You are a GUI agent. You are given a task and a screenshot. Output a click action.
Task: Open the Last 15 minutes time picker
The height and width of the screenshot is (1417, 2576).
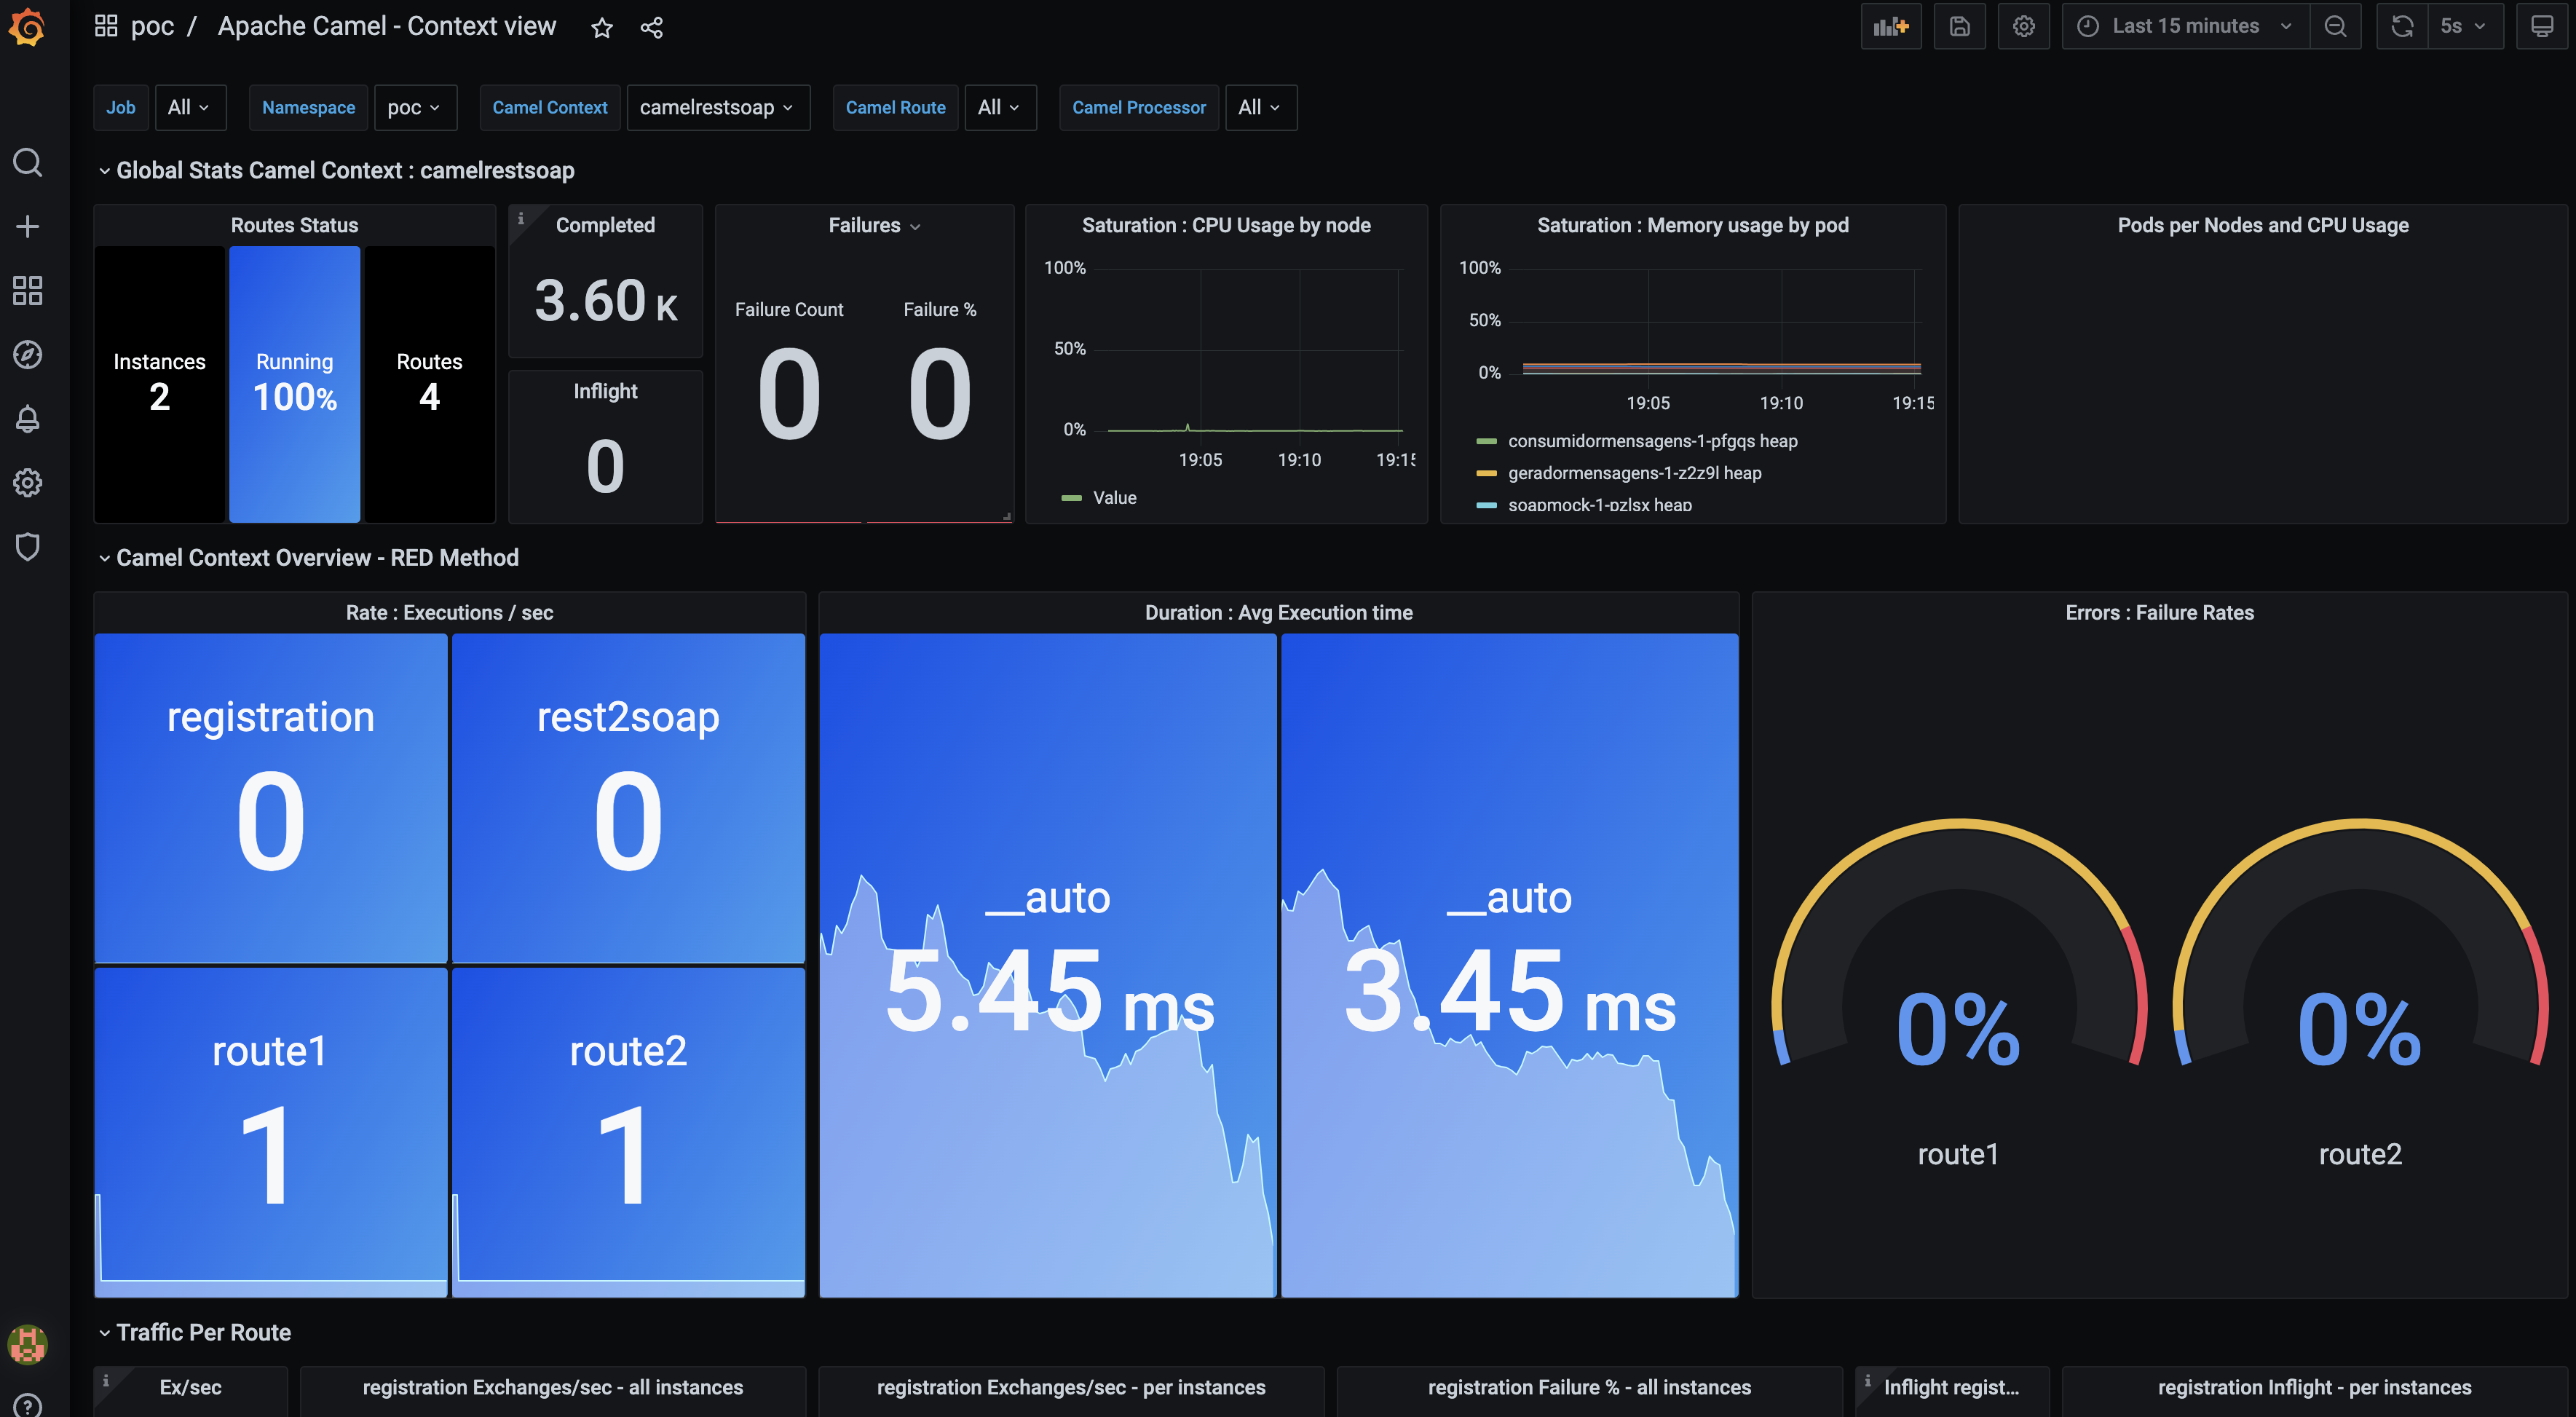point(2185,27)
